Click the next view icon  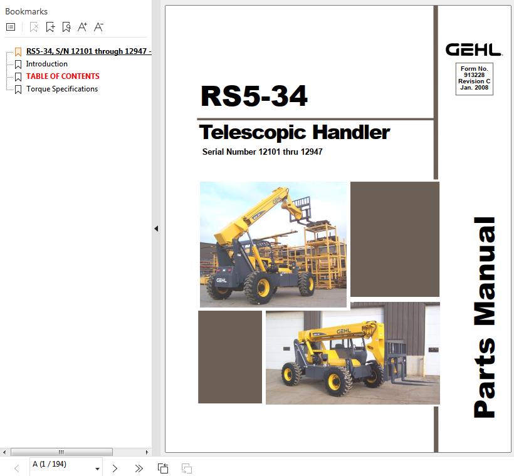187,468
